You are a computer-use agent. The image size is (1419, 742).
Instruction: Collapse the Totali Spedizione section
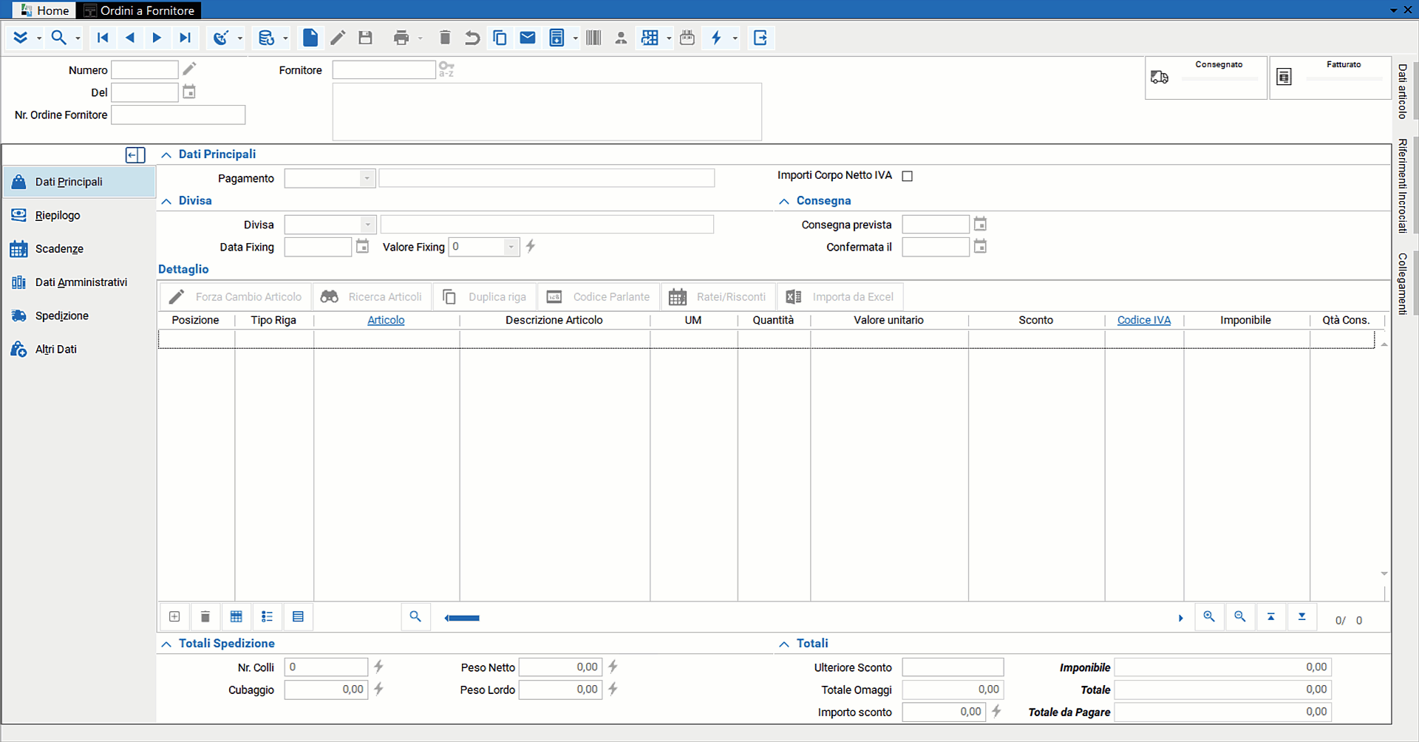click(166, 644)
